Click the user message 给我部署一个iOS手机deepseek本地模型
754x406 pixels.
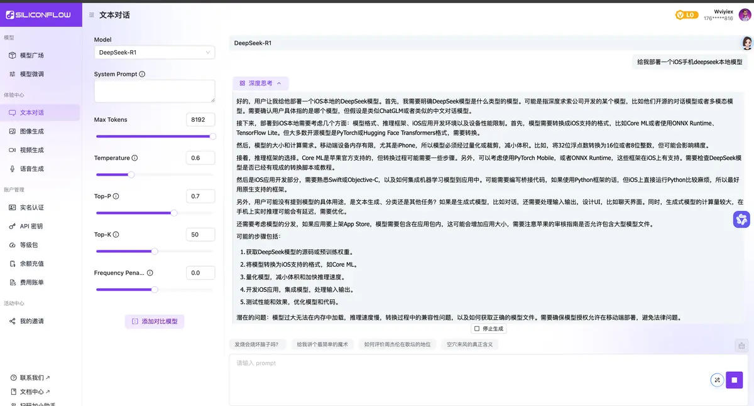pos(689,62)
